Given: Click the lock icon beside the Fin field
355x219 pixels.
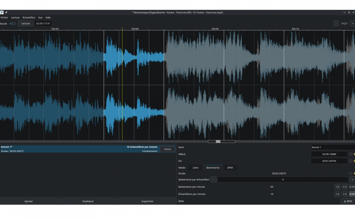Looking at the screenshot, I should coord(354,161).
